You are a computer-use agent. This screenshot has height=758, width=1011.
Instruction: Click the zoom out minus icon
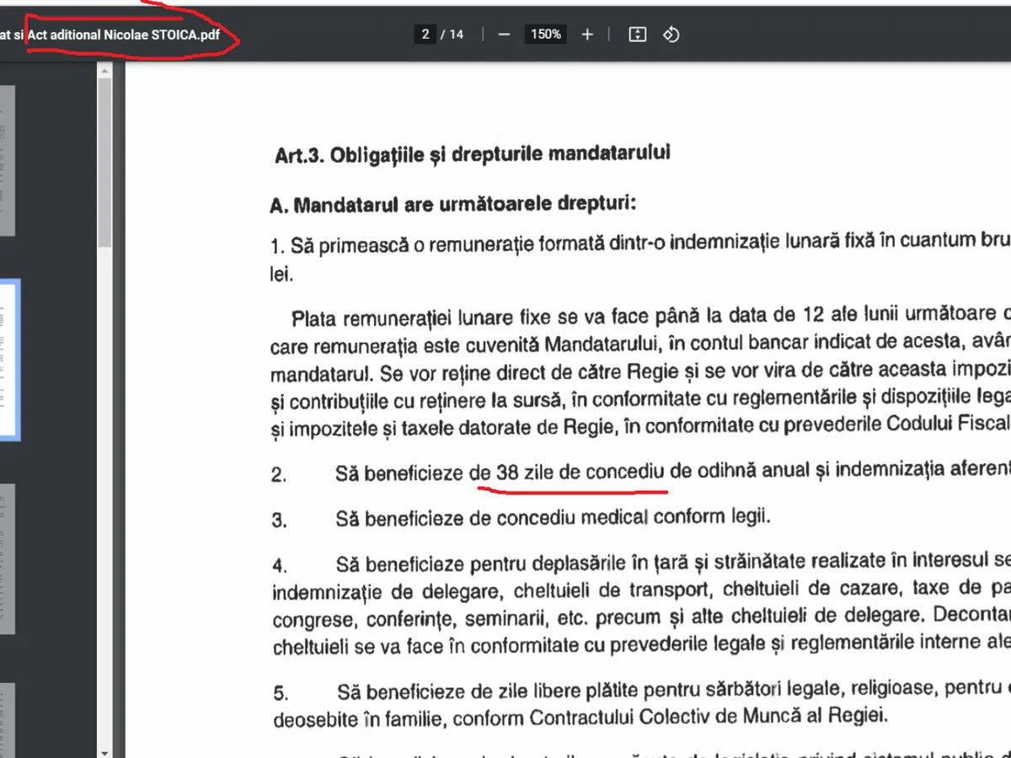pyautogui.click(x=504, y=35)
